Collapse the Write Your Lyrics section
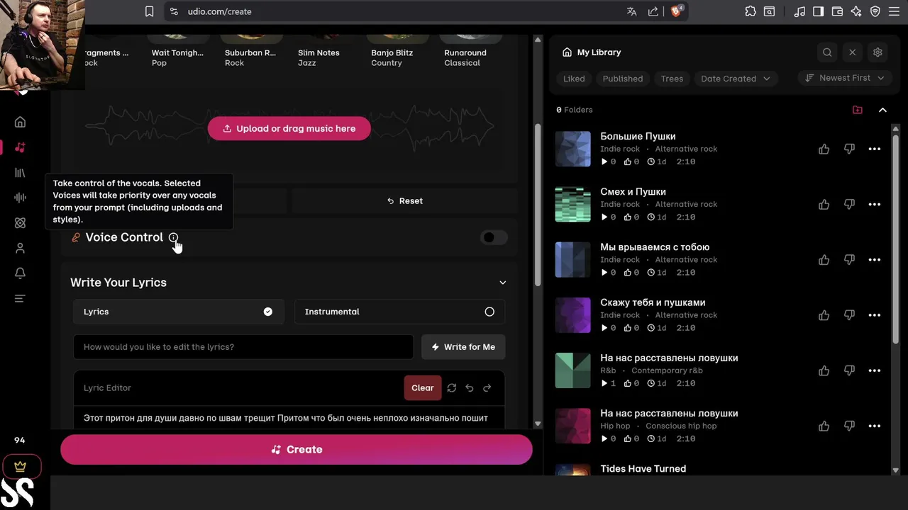908x510 pixels. pos(502,283)
